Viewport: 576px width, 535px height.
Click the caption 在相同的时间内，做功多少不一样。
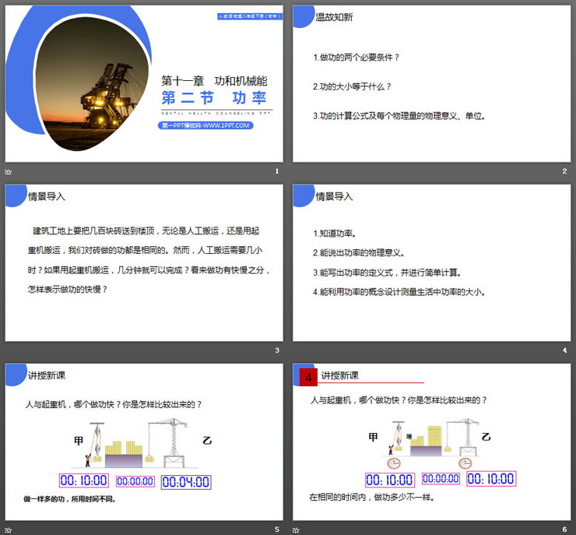pos(372,497)
